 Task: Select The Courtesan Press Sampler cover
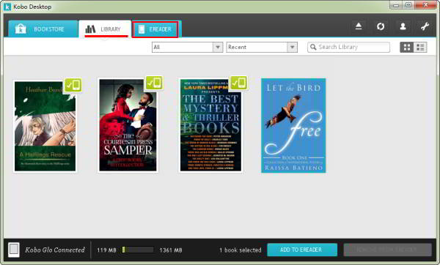[128, 125]
